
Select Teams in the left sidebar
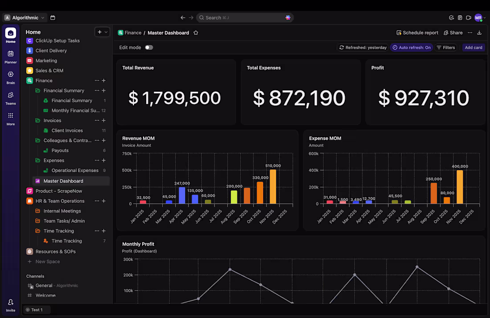click(x=10, y=97)
